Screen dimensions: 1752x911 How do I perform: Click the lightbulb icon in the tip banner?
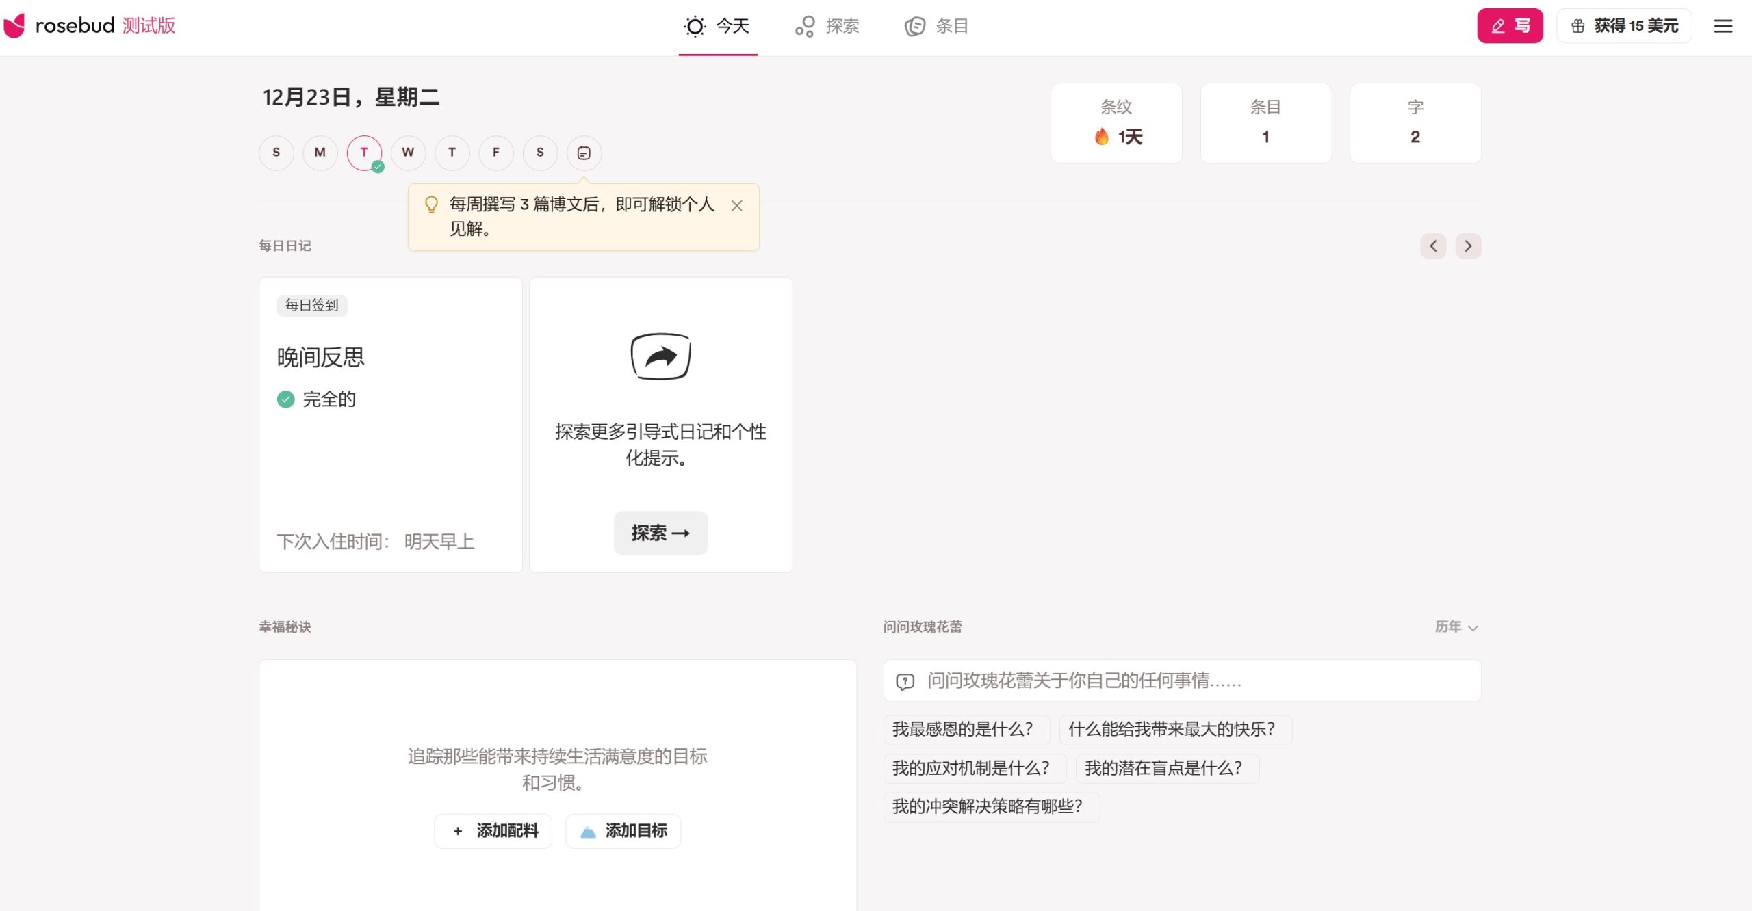(431, 204)
